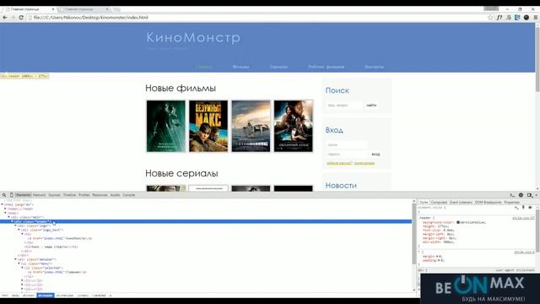540x304 pixels.
Task: Click the browser forward arrow
Action: coord(13,17)
